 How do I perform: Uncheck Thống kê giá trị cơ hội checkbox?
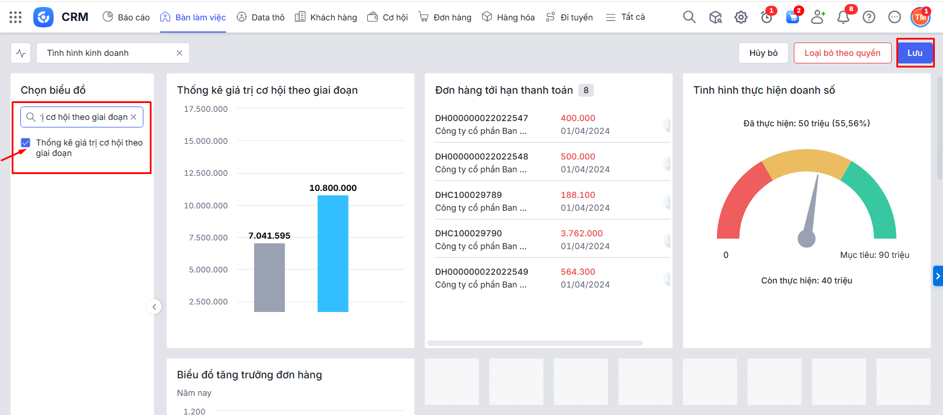pos(26,143)
